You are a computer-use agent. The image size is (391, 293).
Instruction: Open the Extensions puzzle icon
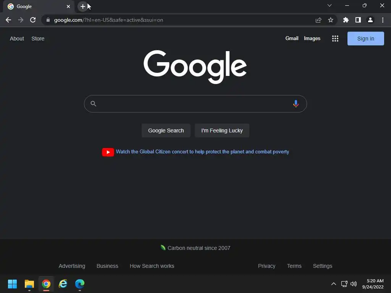tap(346, 20)
